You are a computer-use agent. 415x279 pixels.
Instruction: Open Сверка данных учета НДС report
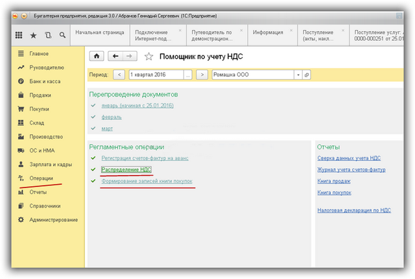coord(349,158)
